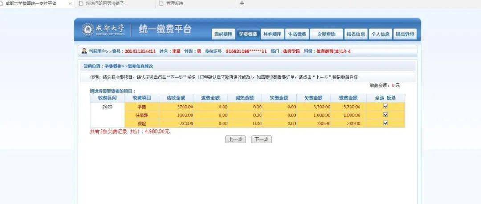Image resolution: width=481 pixels, height=204 pixels.
Task: Open 交易查询 transaction lookup
Action: pyautogui.click(x=326, y=34)
